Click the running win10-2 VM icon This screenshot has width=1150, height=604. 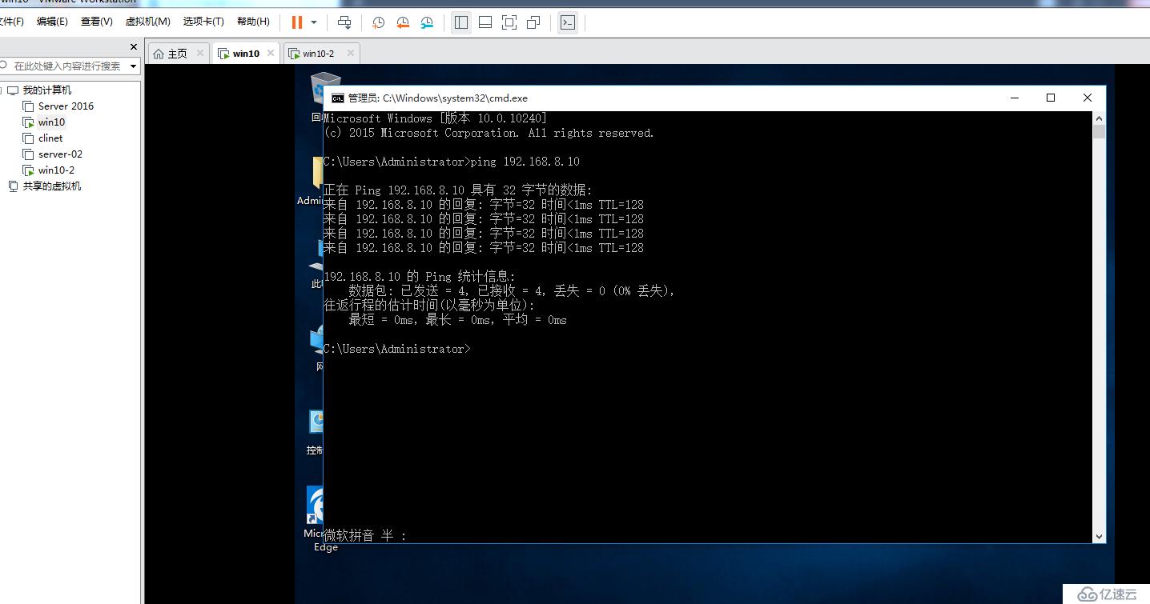coord(28,170)
